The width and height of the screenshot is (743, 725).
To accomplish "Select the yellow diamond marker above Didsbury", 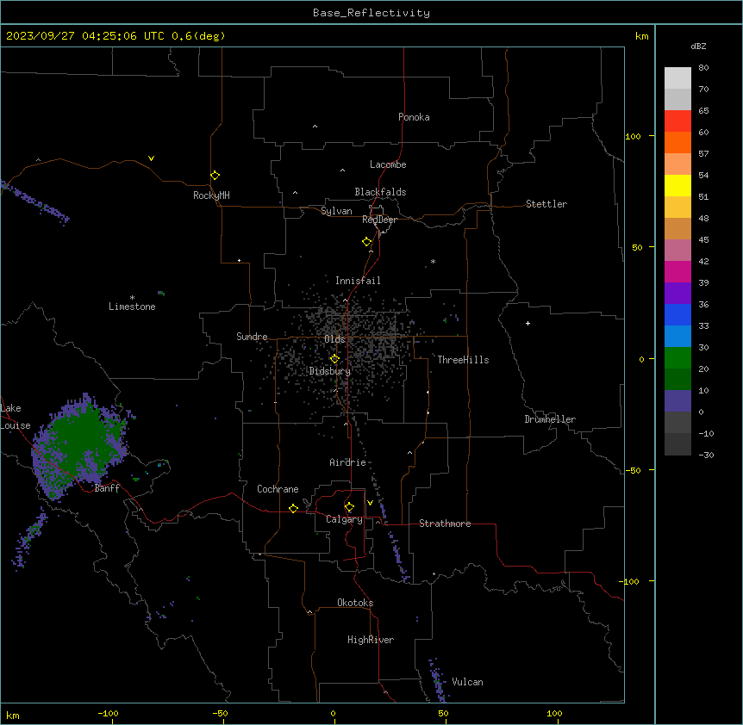I will point(334,359).
